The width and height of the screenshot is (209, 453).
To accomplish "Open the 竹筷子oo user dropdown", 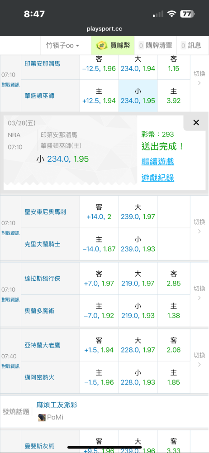I will tap(62, 45).
